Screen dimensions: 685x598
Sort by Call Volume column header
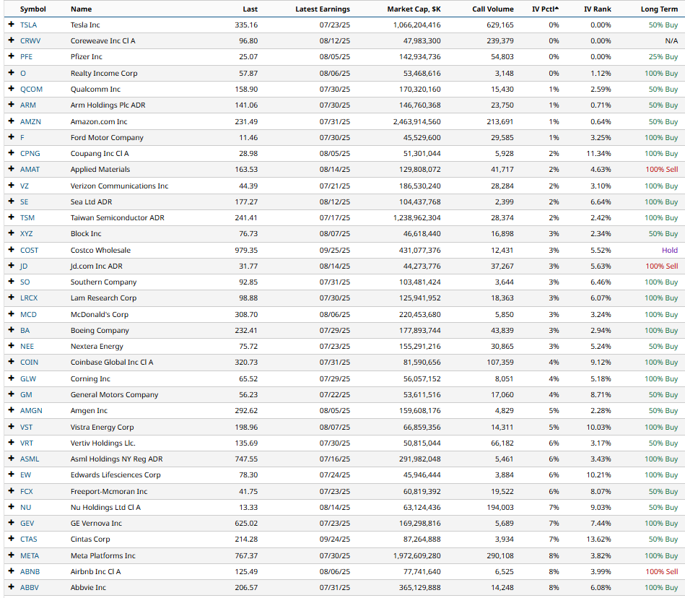pos(493,9)
